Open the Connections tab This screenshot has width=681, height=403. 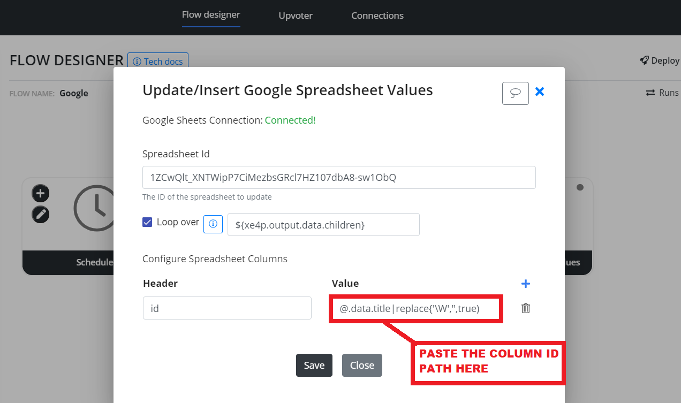pos(377,16)
